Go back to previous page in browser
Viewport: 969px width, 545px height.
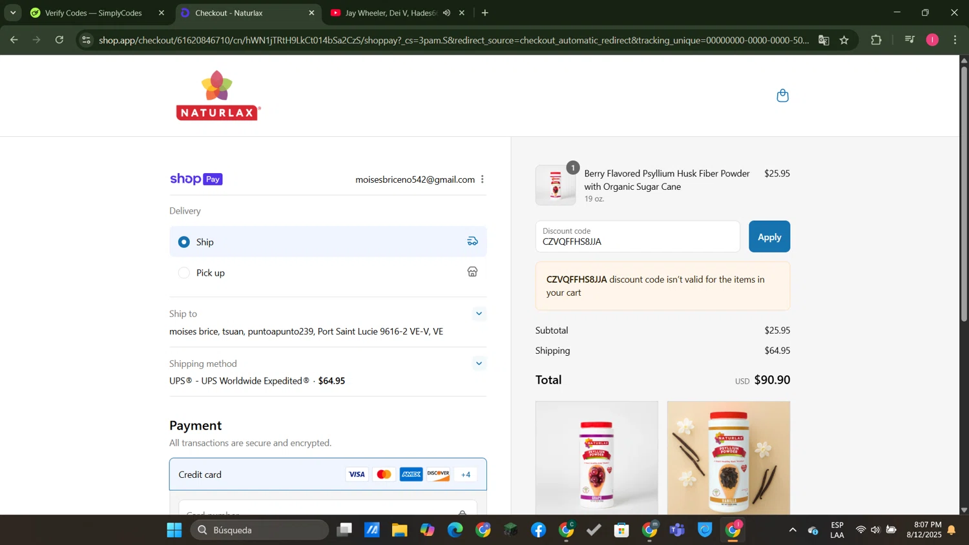tap(14, 40)
